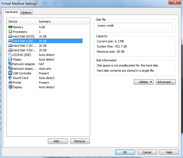Click the Memory device icon
This screenshot has width=183, height=158.
(10, 27)
